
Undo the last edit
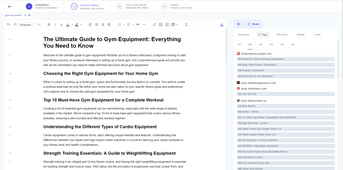tap(9, 25)
